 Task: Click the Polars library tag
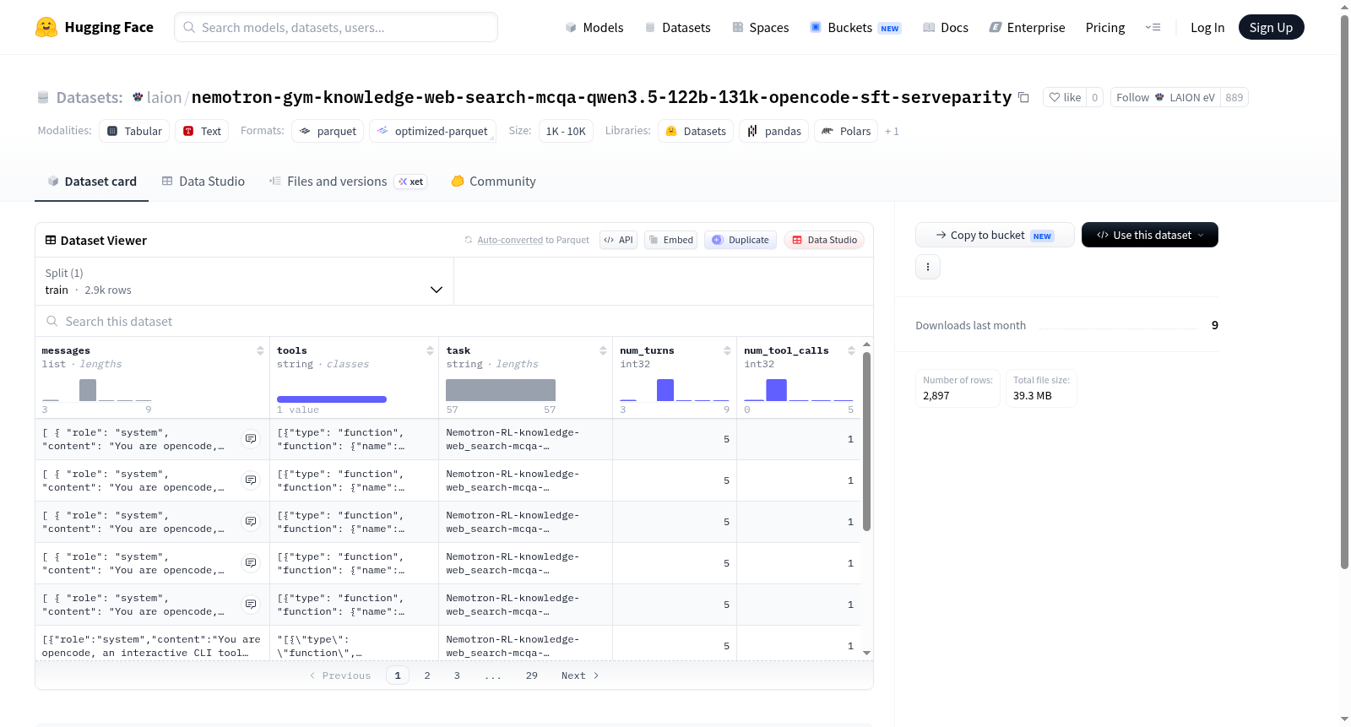click(x=846, y=131)
